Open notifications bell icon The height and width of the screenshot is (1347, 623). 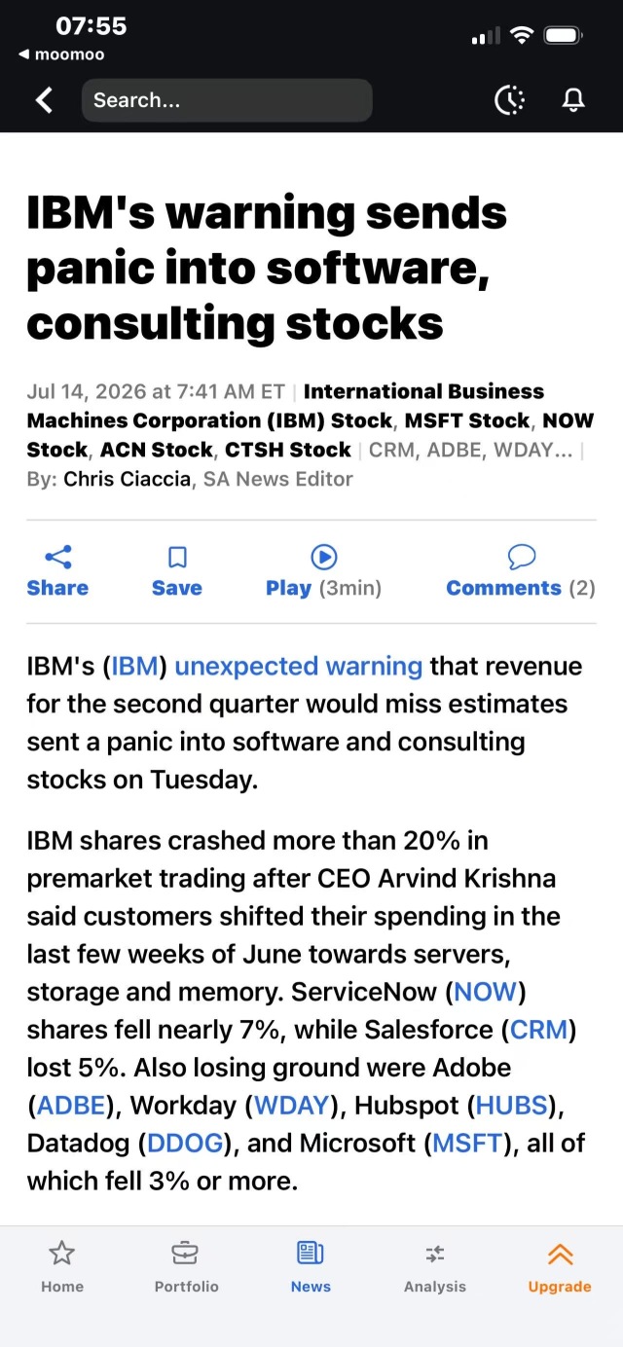click(574, 100)
